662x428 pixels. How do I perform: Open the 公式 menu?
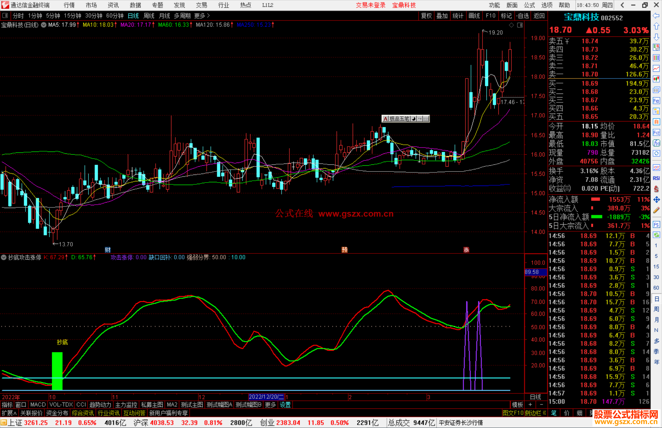(x=529, y=5)
